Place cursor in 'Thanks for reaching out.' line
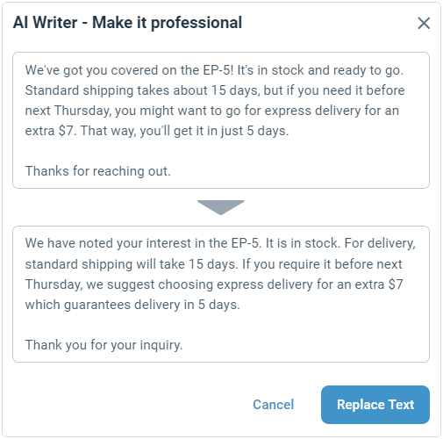The height and width of the screenshot is (439, 443). [x=97, y=171]
